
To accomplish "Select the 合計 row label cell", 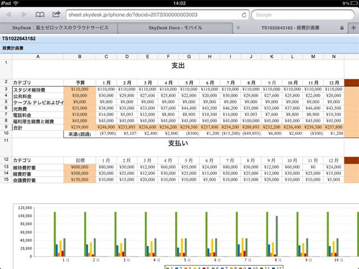I will click(38, 128).
